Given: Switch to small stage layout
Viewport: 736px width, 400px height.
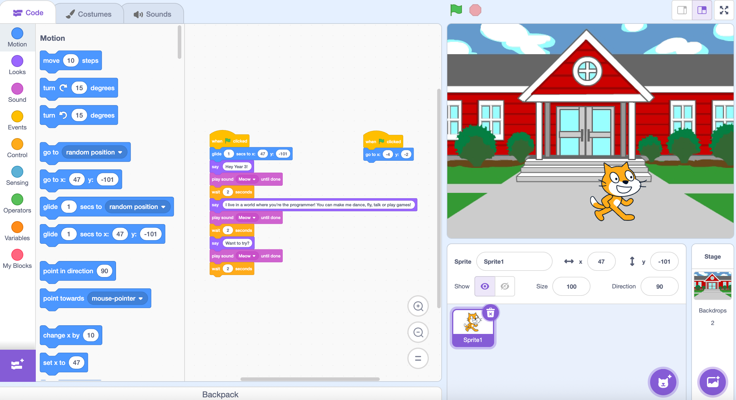Looking at the screenshot, I should tap(682, 10).
